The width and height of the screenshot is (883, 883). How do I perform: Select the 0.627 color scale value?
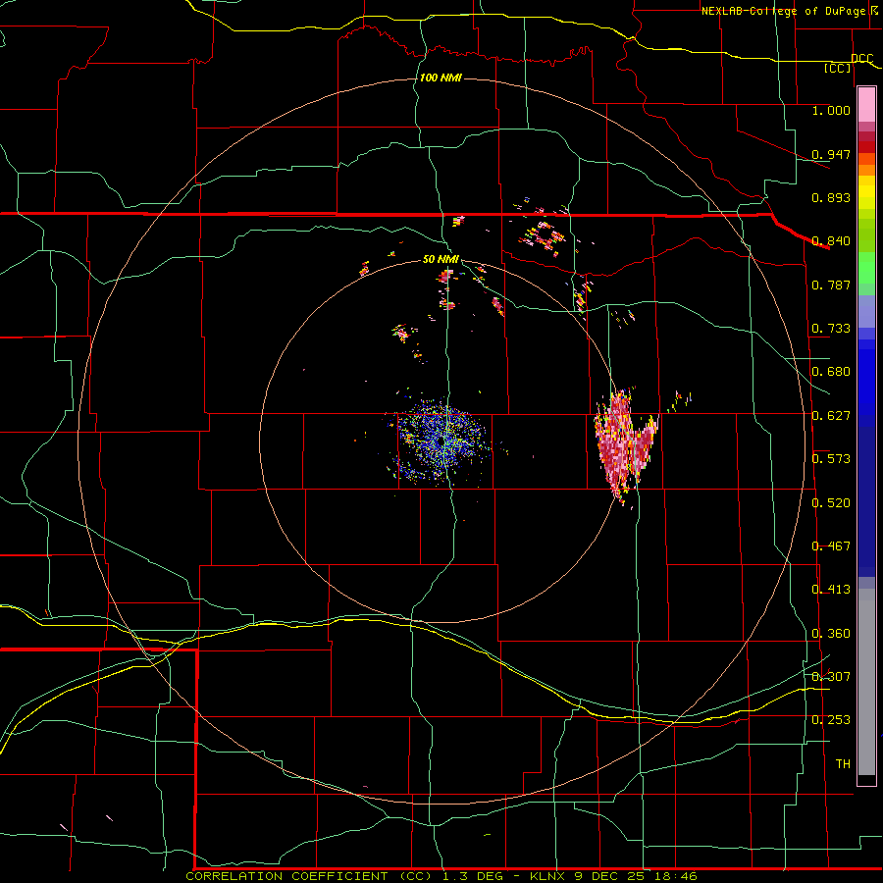[831, 416]
